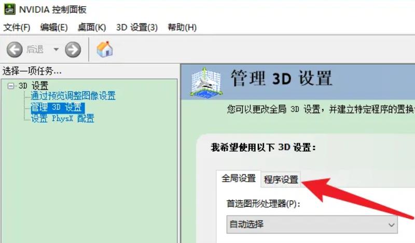Open 通过预览调整图像设置
The width and height of the screenshot is (415, 243).
pyautogui.click(x=73, y=96)
